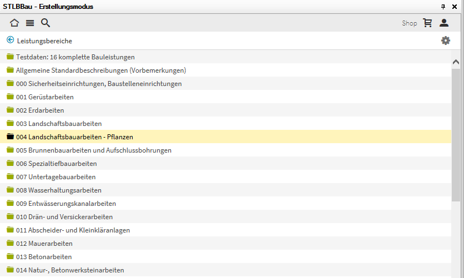The height and width of the screenshot is (278, 464).
Task: Click black folder icon of row 004
Action: click(x=11, y=136)
